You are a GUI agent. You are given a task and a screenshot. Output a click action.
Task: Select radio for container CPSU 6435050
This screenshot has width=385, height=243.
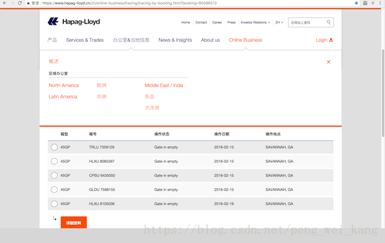pos(54,176)
